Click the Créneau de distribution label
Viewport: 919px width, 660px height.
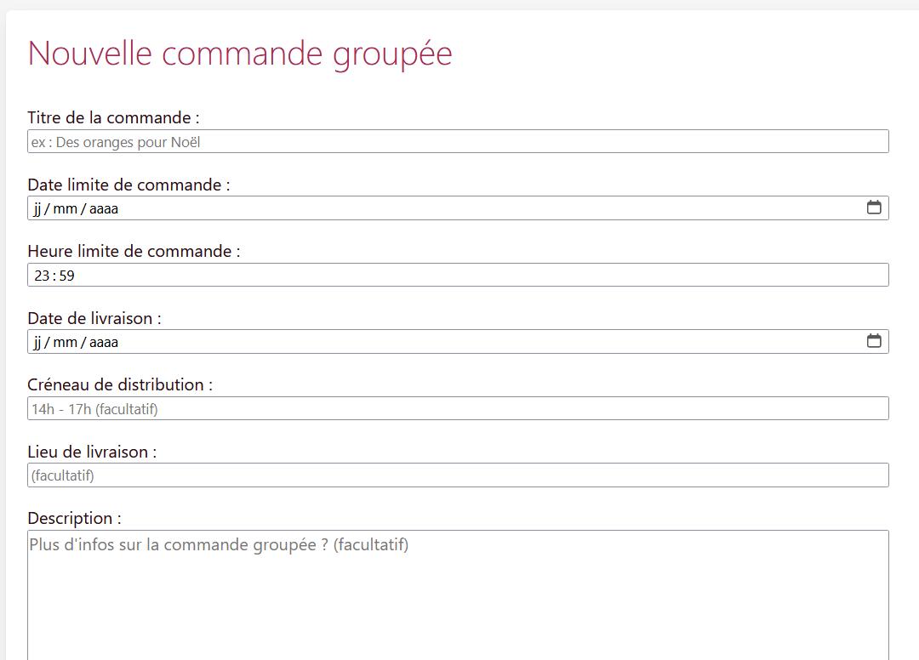point(120,384)
